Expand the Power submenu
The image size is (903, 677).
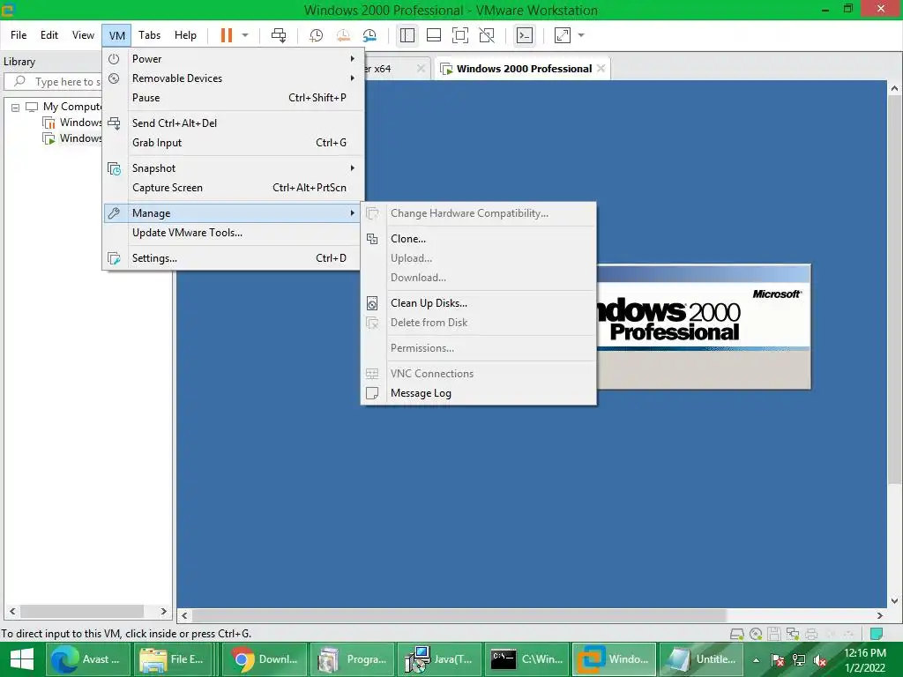233,59
